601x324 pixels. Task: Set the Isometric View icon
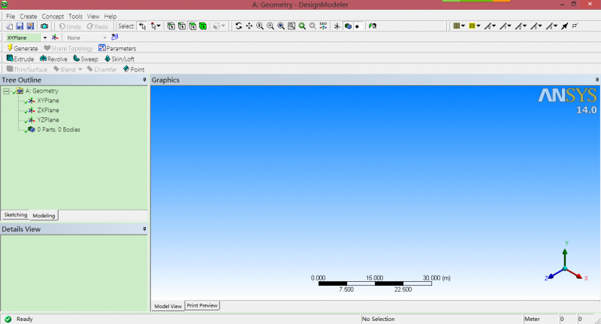pyautogui.click(x=323, y=26)
